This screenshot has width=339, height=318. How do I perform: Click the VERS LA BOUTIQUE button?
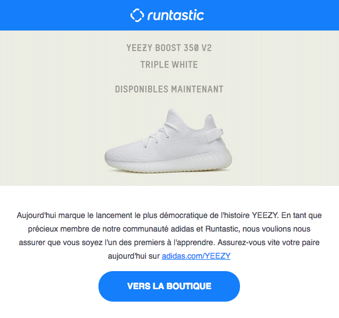pyautogui.click(x=169, y=286)
